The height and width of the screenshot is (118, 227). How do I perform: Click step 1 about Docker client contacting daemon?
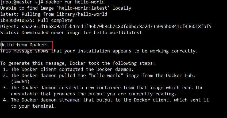click(68, 69)
